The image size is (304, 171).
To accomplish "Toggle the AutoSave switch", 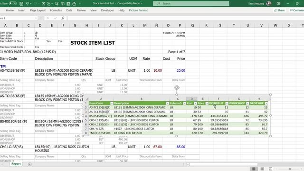I will click(13, 3).
